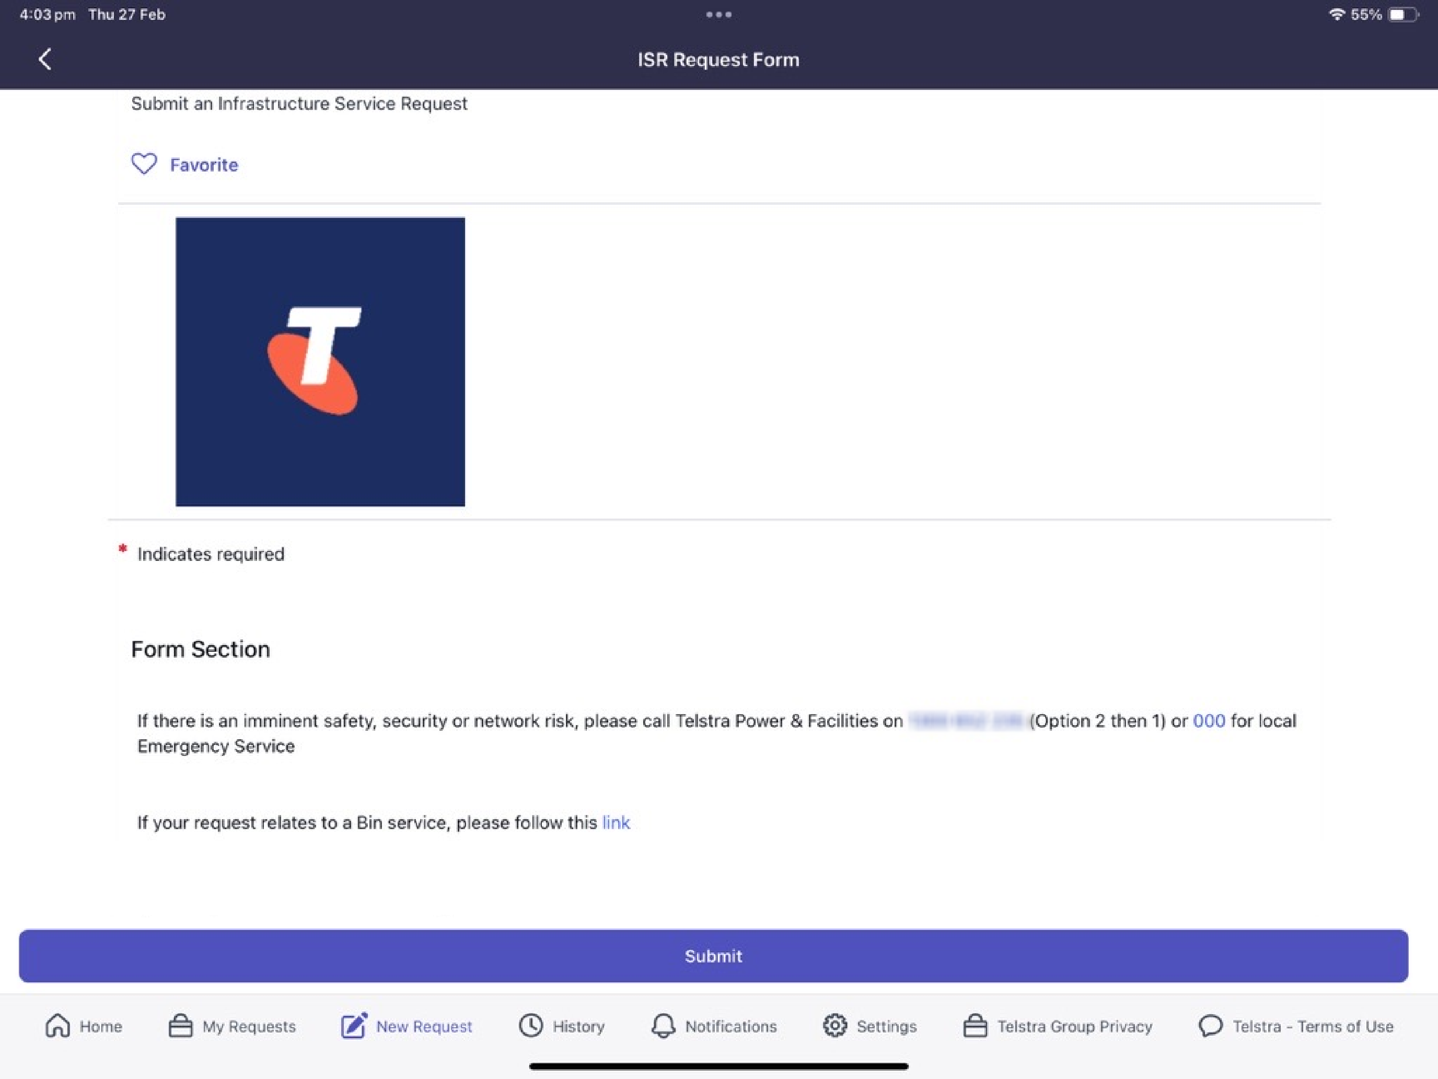The height and width of the screenshot is (1079, 1438).
Task: Tap the ISR Request Form title
Action: pyautogui.click(x=718, y=59)
